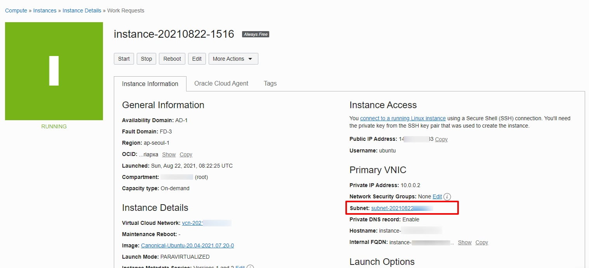Viewport: 589px width, 268px height.
Task: Open connect to a running Linux instance guide
Action: point(403,118)
